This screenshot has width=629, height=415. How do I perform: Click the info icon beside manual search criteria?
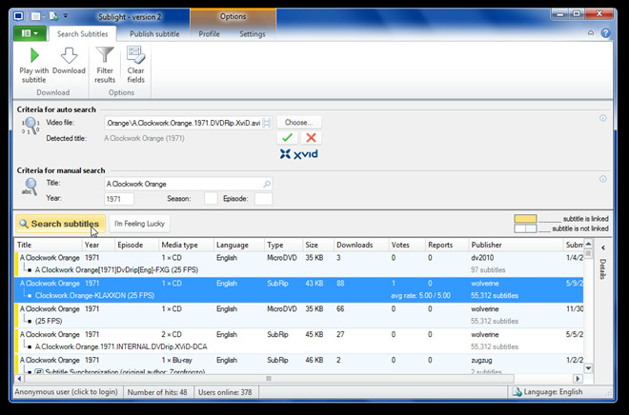603,179
